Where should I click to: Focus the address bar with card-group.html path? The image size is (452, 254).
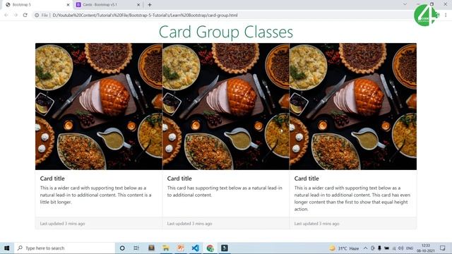pos(145,16)
